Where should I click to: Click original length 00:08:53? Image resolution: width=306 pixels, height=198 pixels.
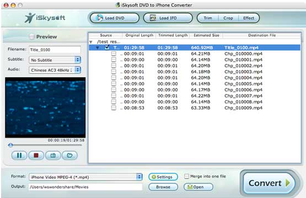pos(134,108)
